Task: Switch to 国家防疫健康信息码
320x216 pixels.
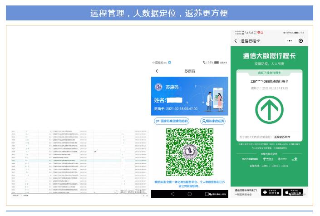Action: pos(172,121)
